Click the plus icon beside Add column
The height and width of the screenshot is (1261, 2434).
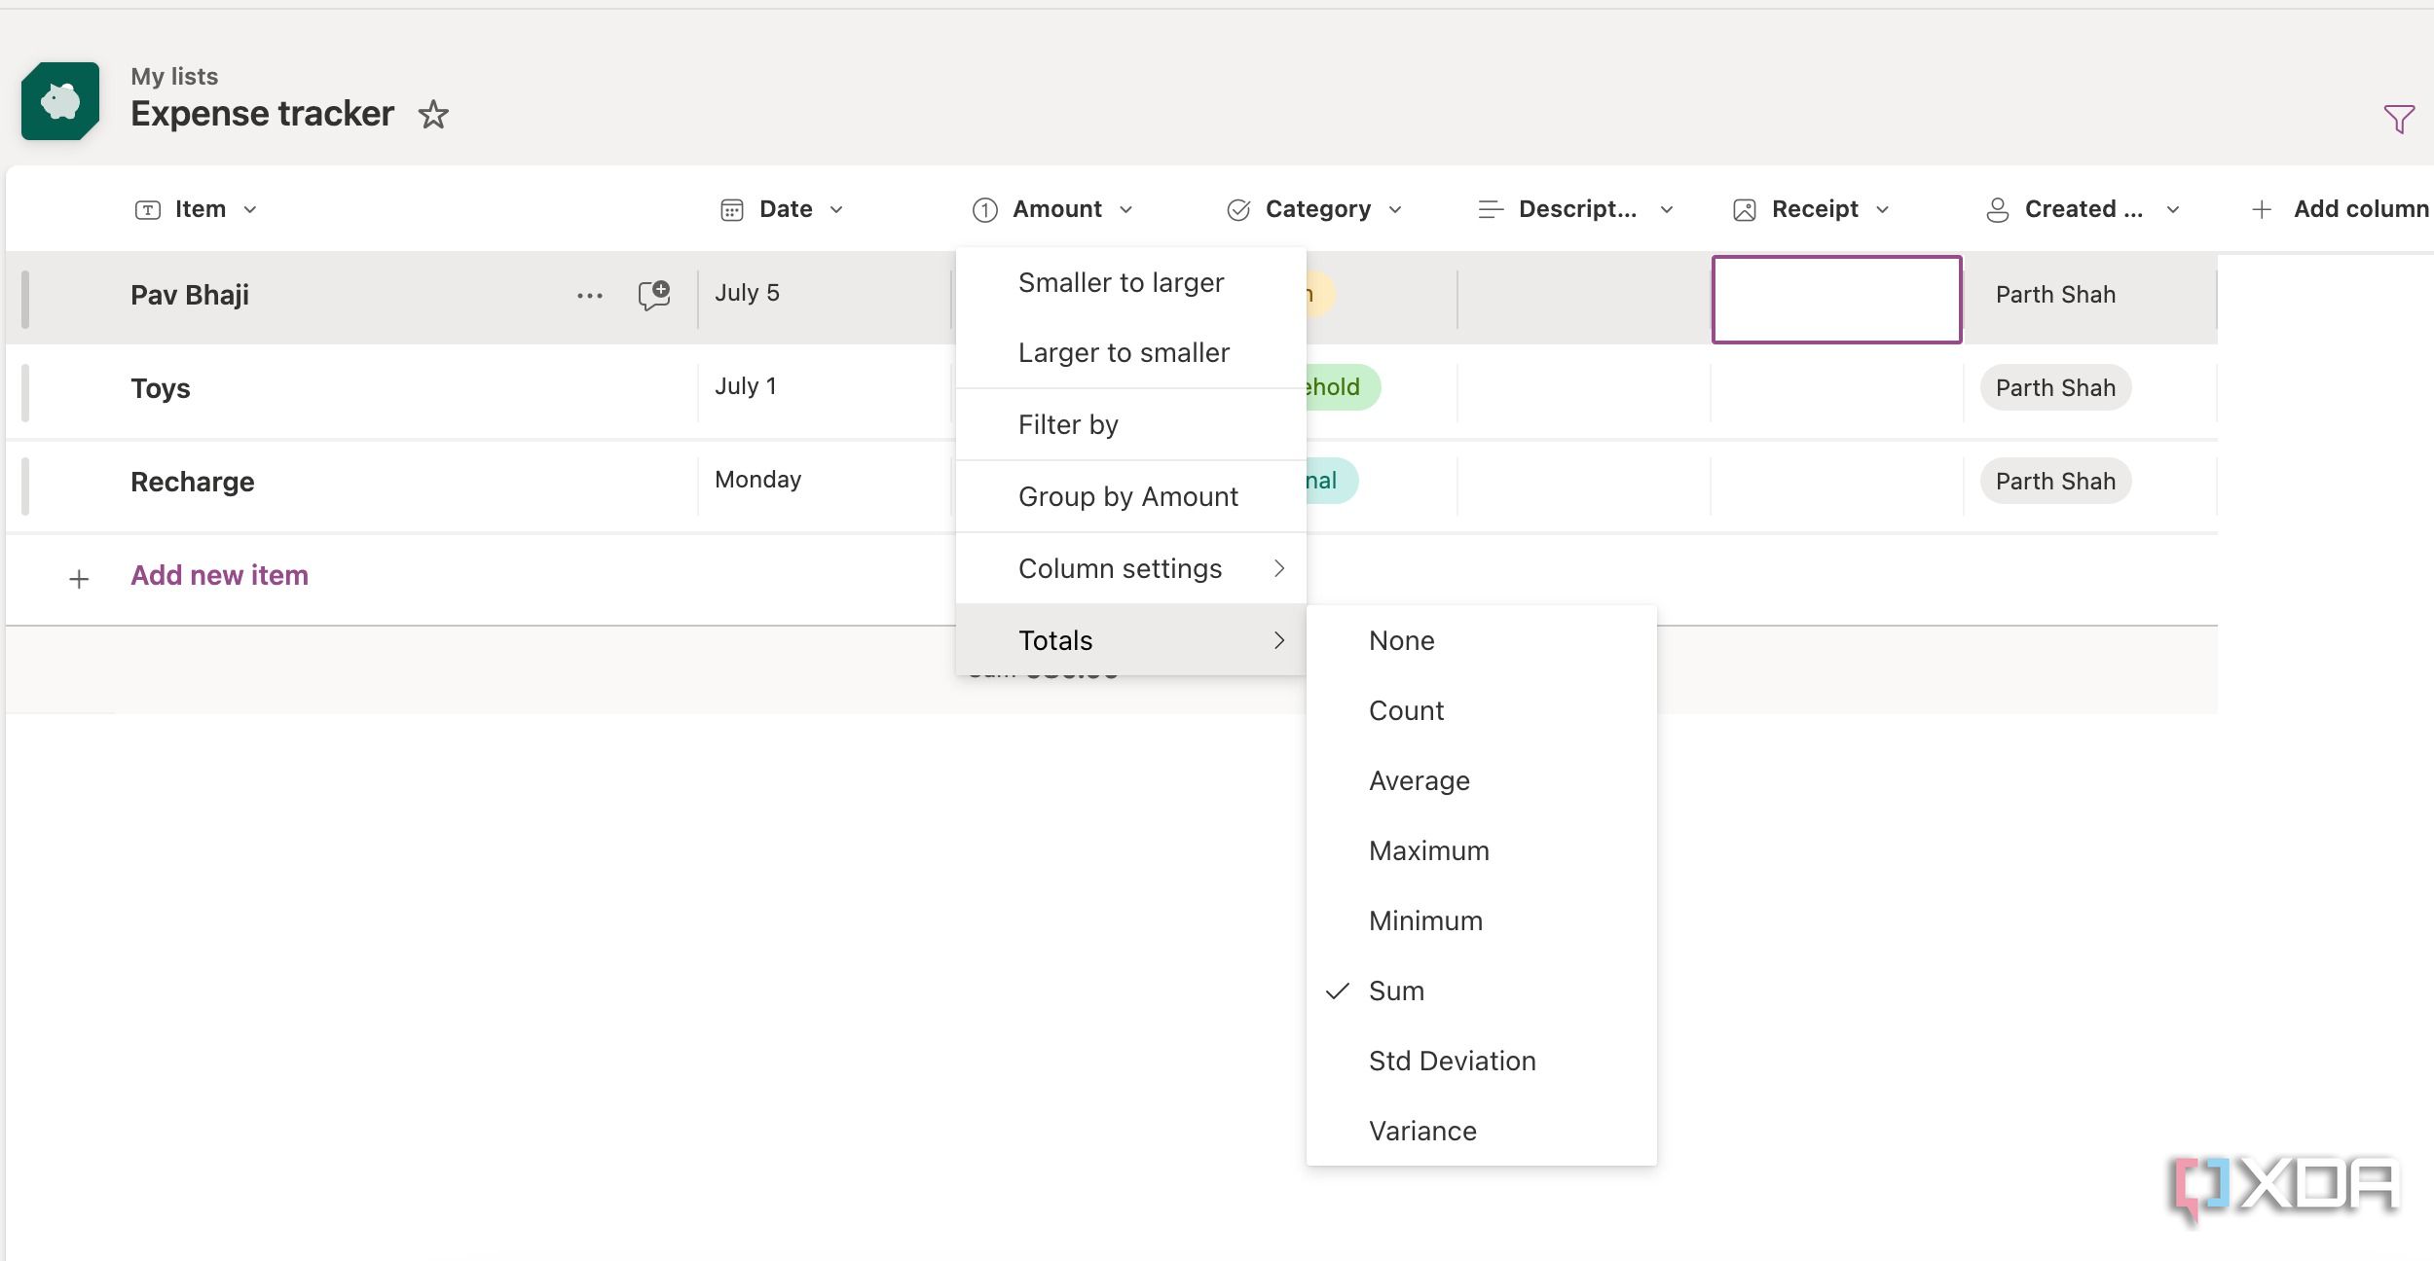tap(2262, 209)
